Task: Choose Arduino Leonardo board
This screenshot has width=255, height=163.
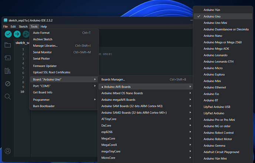Action: [223, 55]
